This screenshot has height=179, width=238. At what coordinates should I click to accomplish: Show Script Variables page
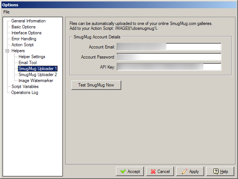pyautogui.click(x=25, y=87)
